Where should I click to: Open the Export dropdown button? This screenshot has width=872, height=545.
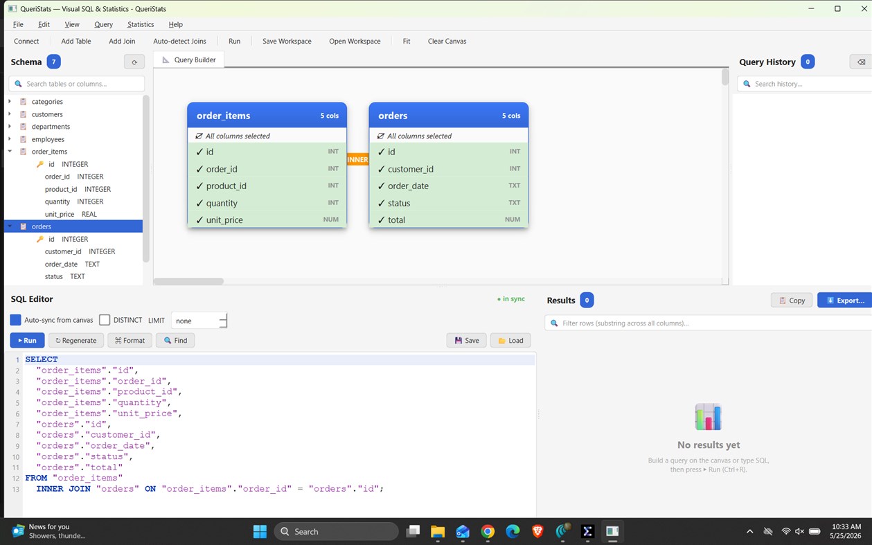(844, 300)
